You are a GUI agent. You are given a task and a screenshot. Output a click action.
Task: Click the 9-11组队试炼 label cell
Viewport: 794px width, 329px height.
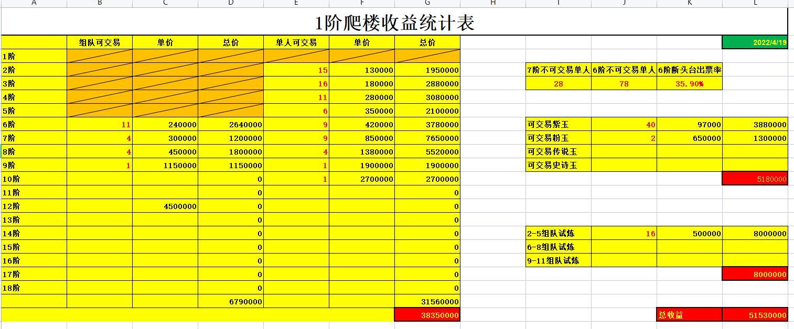tap(559, 260)
